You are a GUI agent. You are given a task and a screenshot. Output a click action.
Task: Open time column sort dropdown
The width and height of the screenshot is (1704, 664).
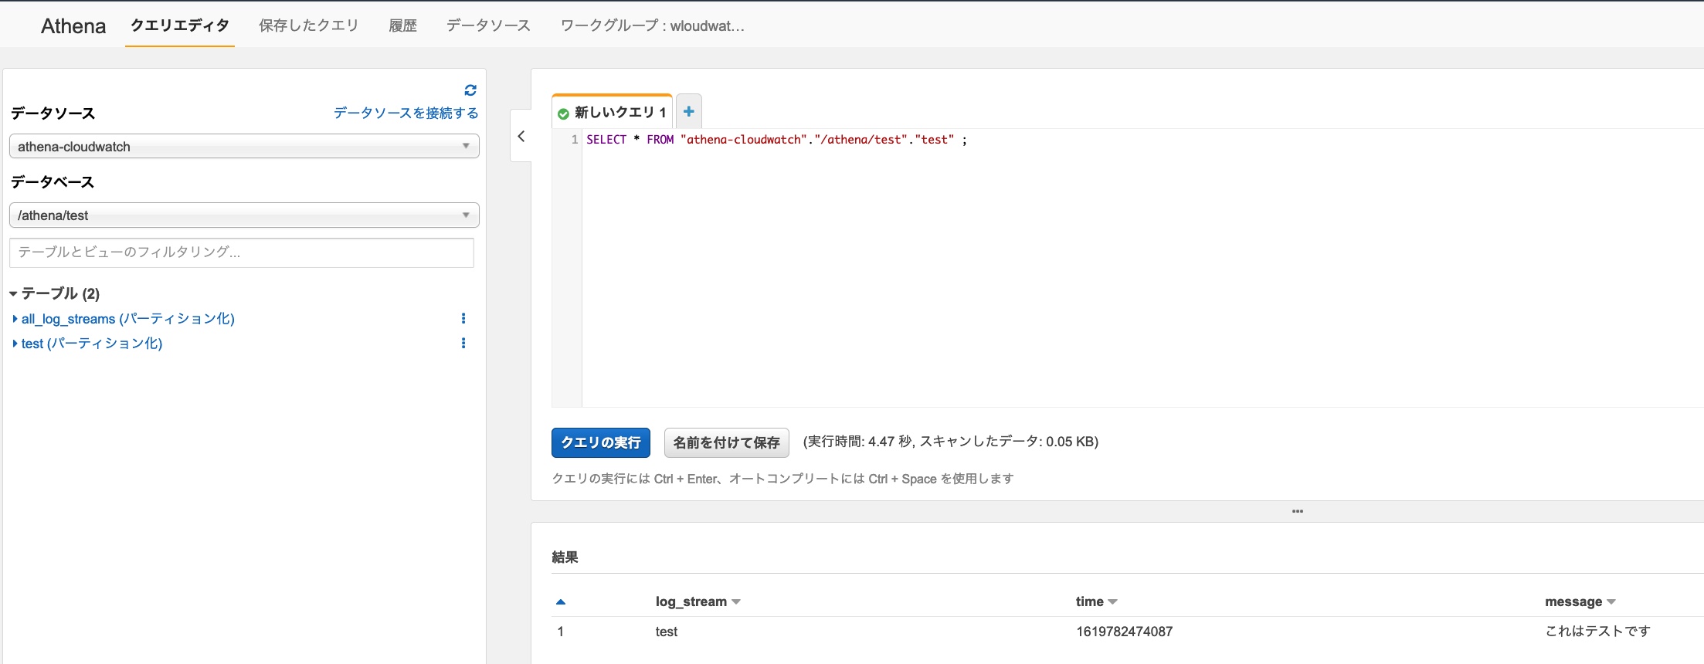click(1113, 602)
